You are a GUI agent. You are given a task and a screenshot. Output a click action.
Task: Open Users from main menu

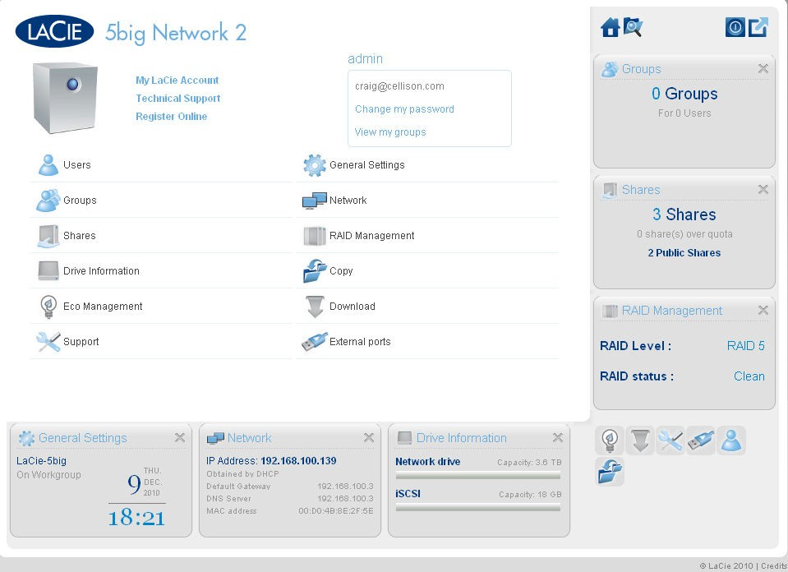pyautogui.click(x=77, y=165)
